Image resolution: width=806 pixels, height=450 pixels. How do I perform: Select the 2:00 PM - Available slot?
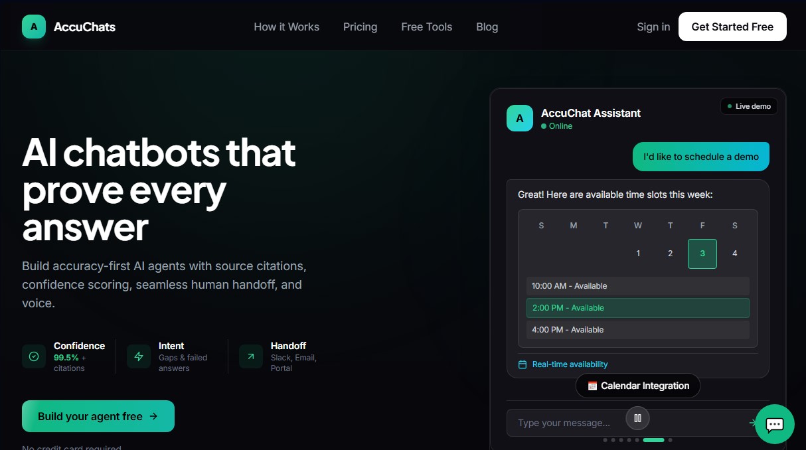pyautogui.click(x=638, y=308)
